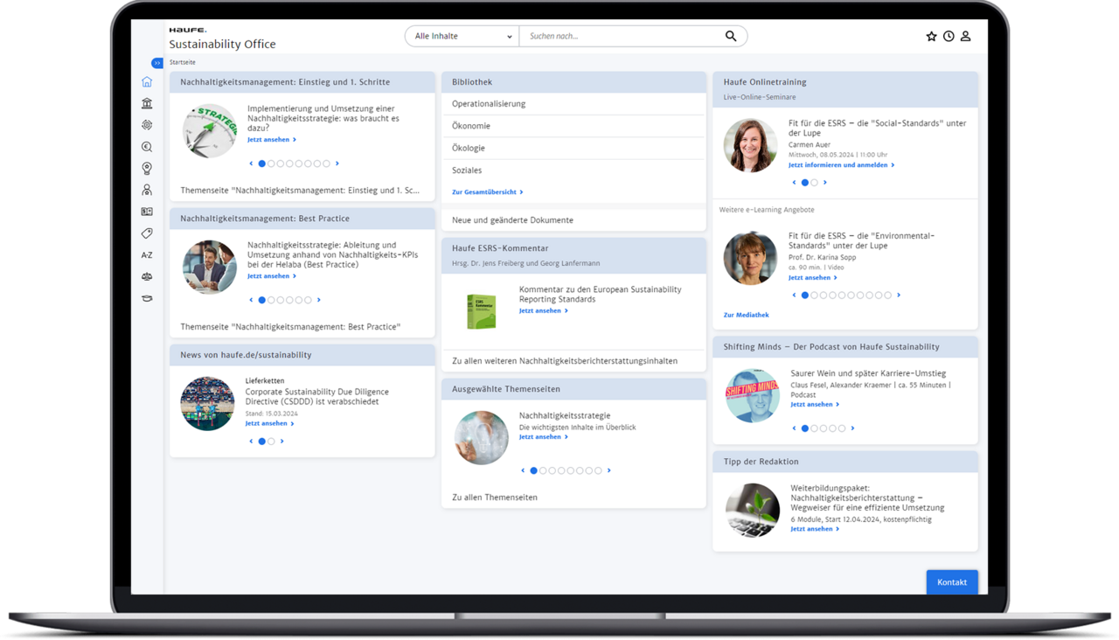1119x640 pixels.
Task: Open favorites via the star icon
Action: [x=931, y=36]
